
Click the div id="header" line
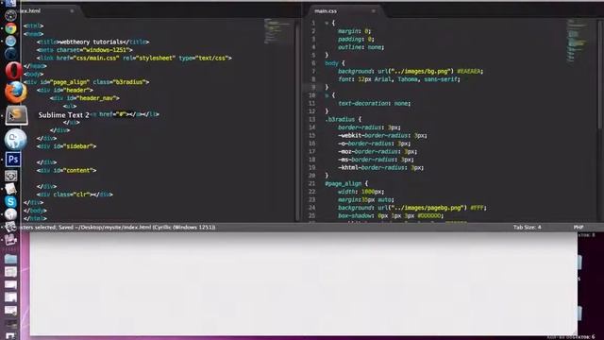pos(65,91)
